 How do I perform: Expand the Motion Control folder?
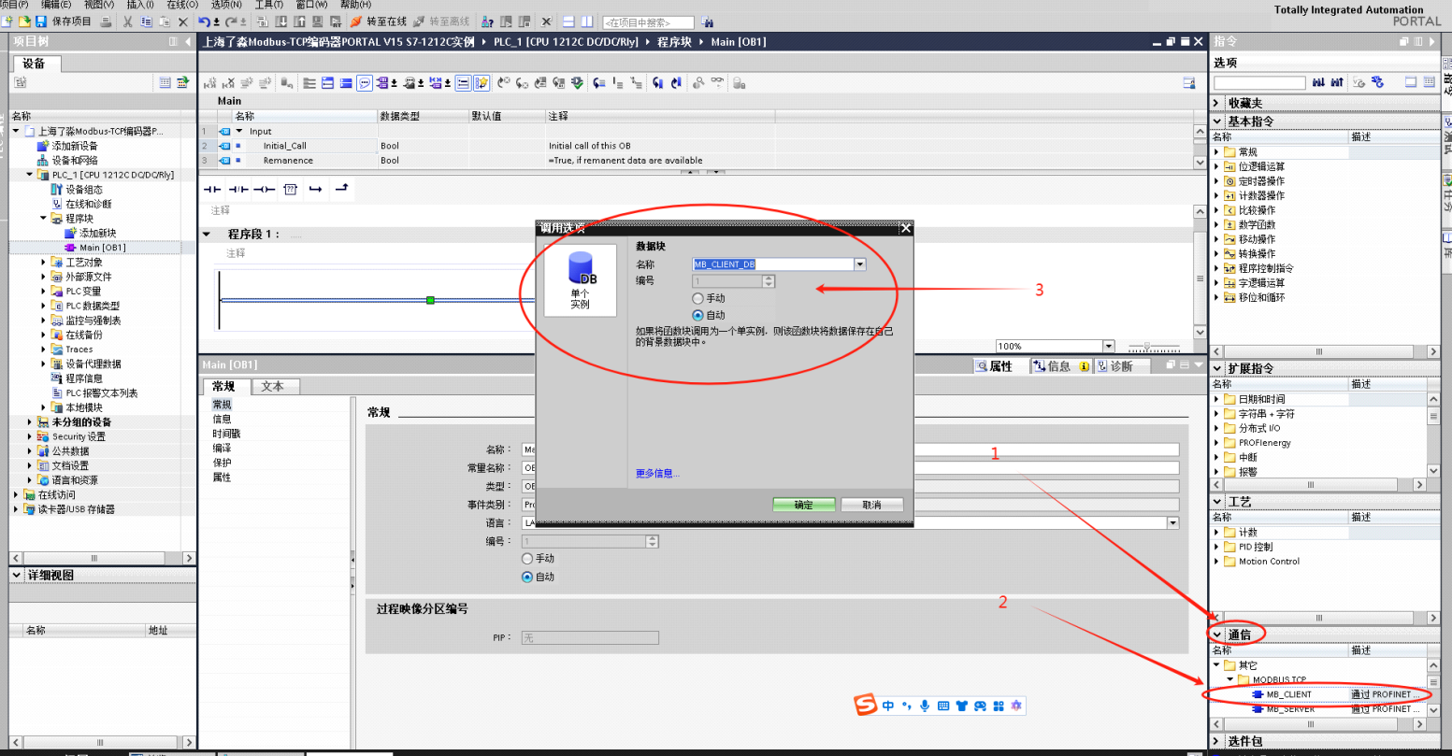(1217, 562)
